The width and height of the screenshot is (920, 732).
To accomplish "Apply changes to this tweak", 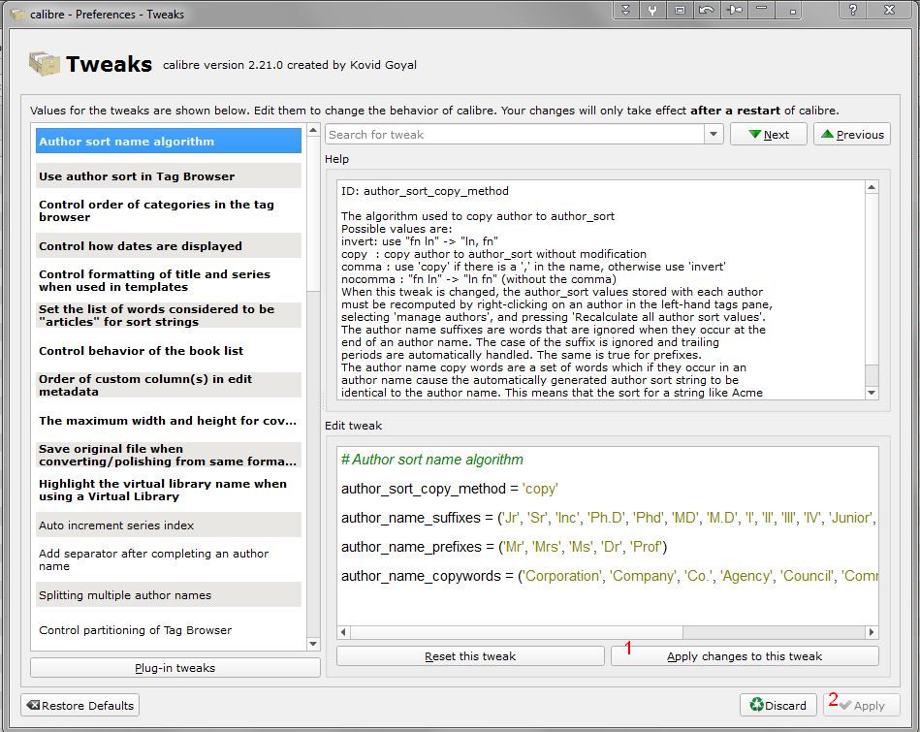I will click(x=745, y=656).
